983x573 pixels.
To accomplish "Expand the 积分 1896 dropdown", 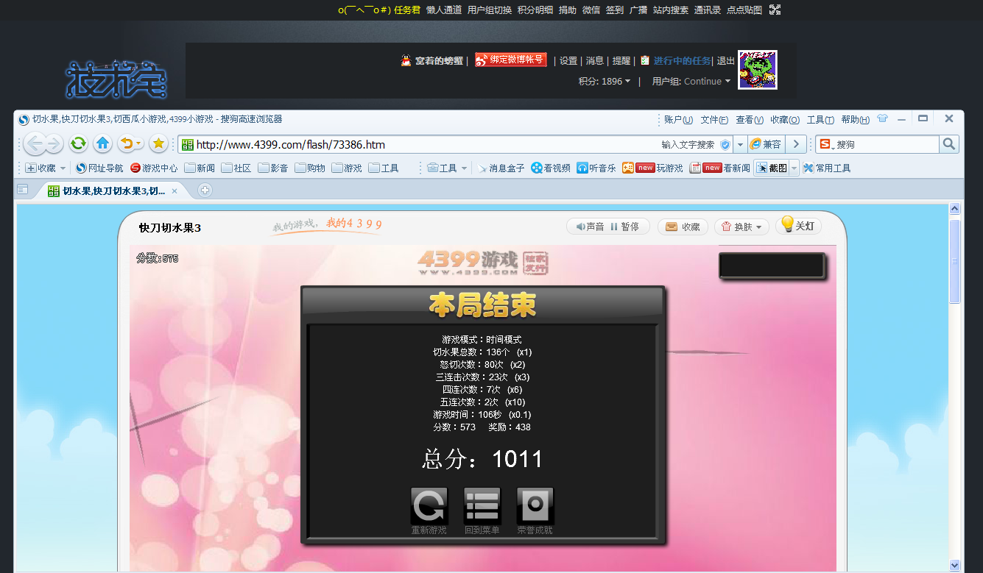I will [605, 82].
